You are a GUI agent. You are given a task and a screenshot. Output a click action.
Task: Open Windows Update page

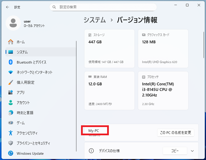(41, 153)
